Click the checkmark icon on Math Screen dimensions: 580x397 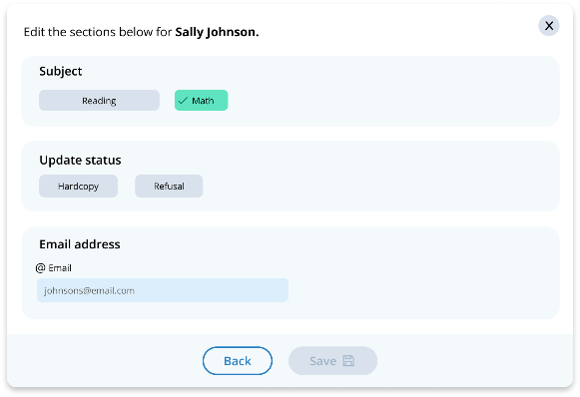183,100
